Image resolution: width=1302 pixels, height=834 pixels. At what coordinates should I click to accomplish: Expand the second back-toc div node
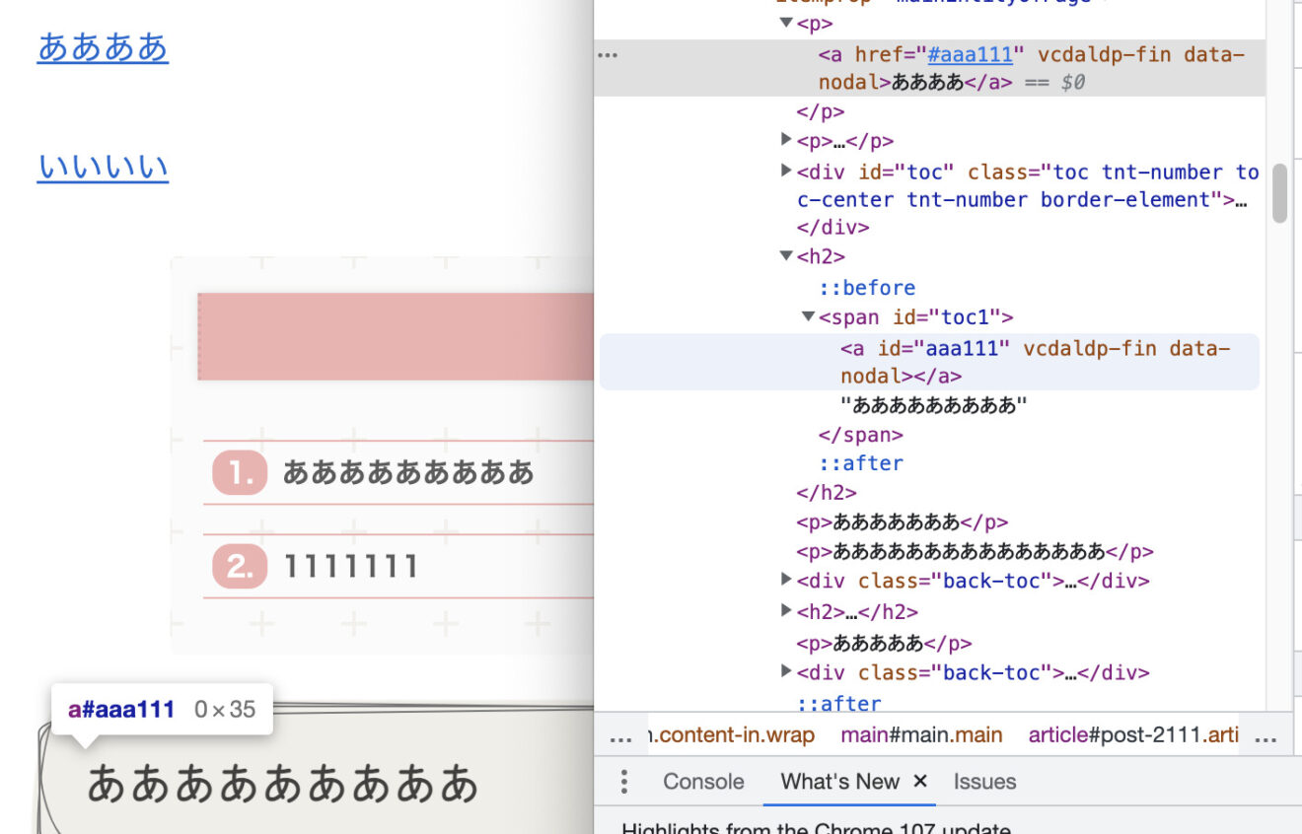784,672
